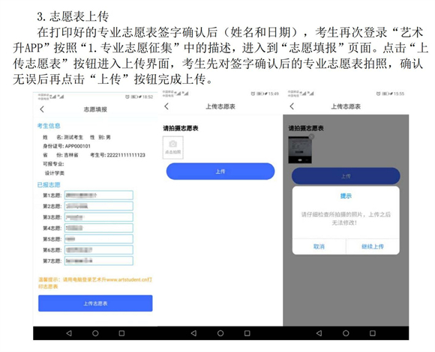
Task: Tap Android back triangle under the right screen
Action: [x=319, y=333]
